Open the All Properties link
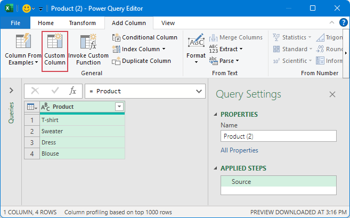 239,150
